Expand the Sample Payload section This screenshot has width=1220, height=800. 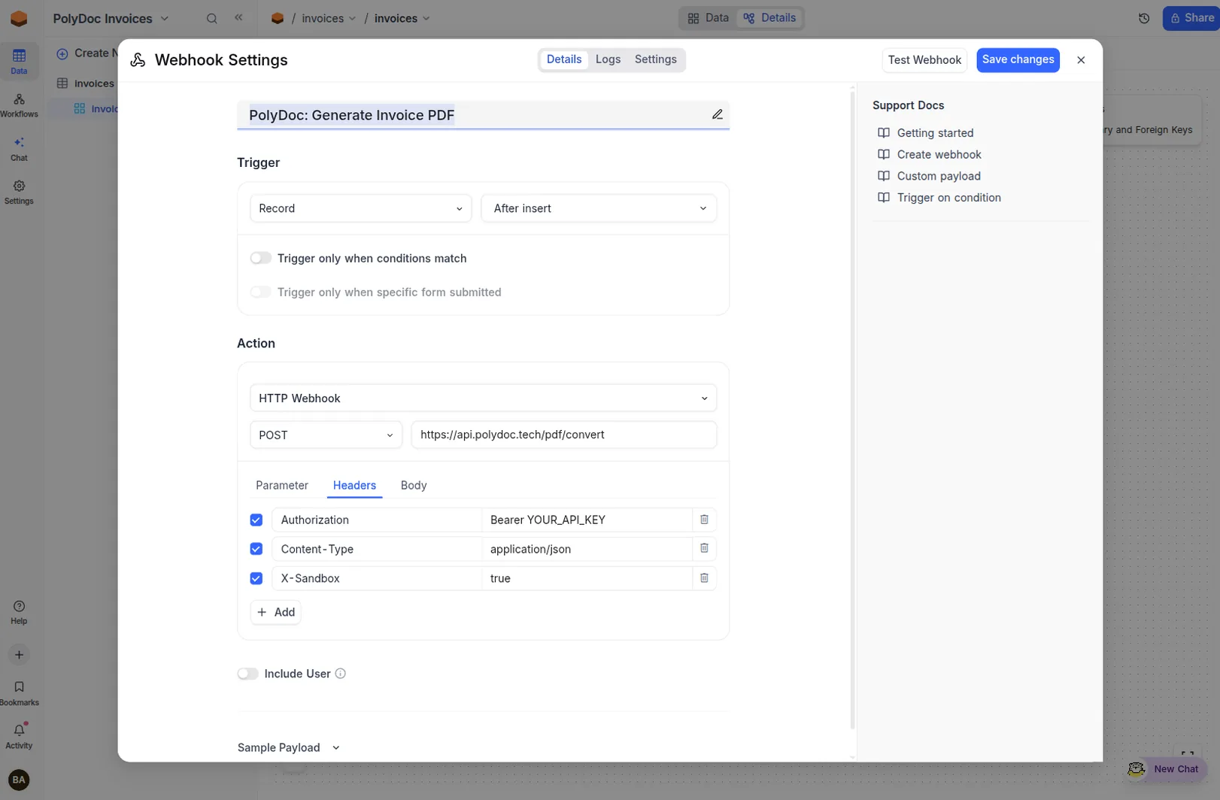pos(289,747)
